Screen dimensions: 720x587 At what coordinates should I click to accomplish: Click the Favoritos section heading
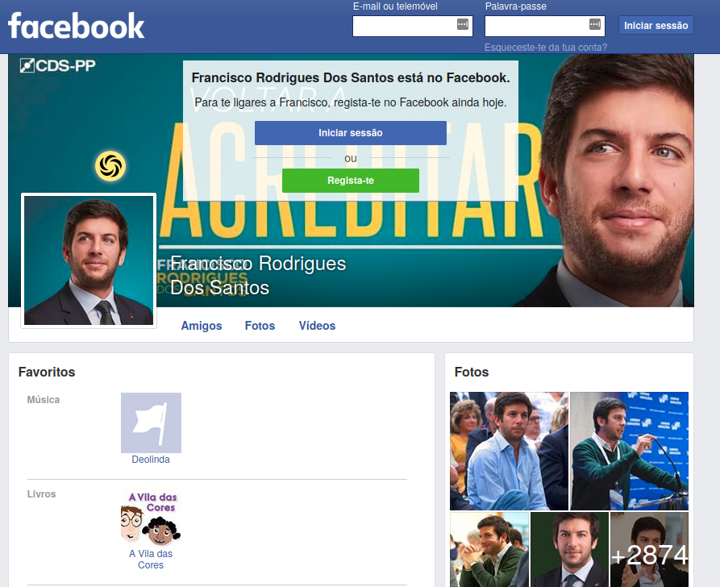[x=47, y=372]
